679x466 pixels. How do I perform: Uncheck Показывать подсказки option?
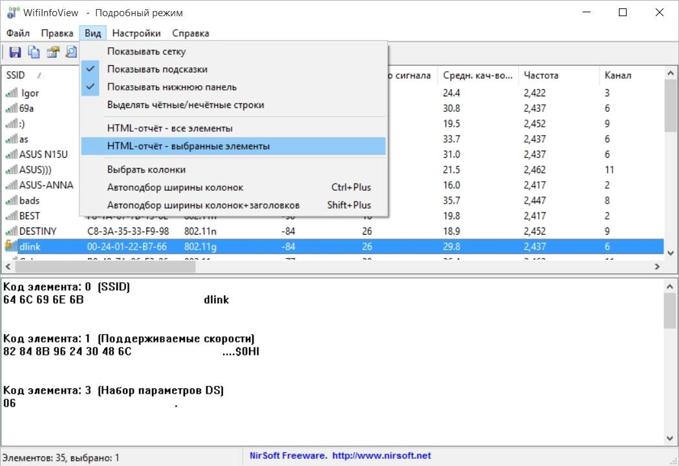tap(233, 69)
